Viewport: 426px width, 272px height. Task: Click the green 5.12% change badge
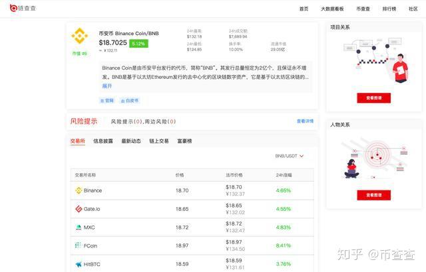(x=138, y=43)
